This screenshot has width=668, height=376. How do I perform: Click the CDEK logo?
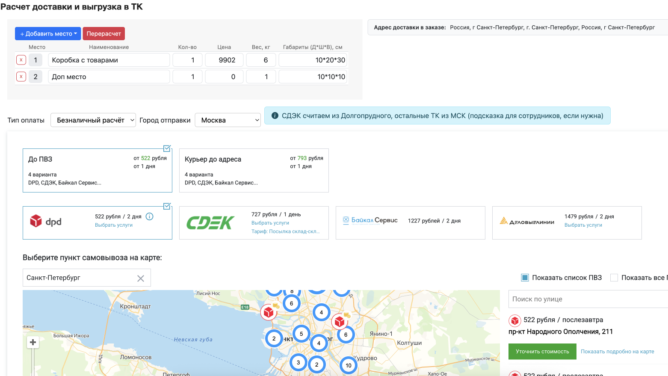210,223
